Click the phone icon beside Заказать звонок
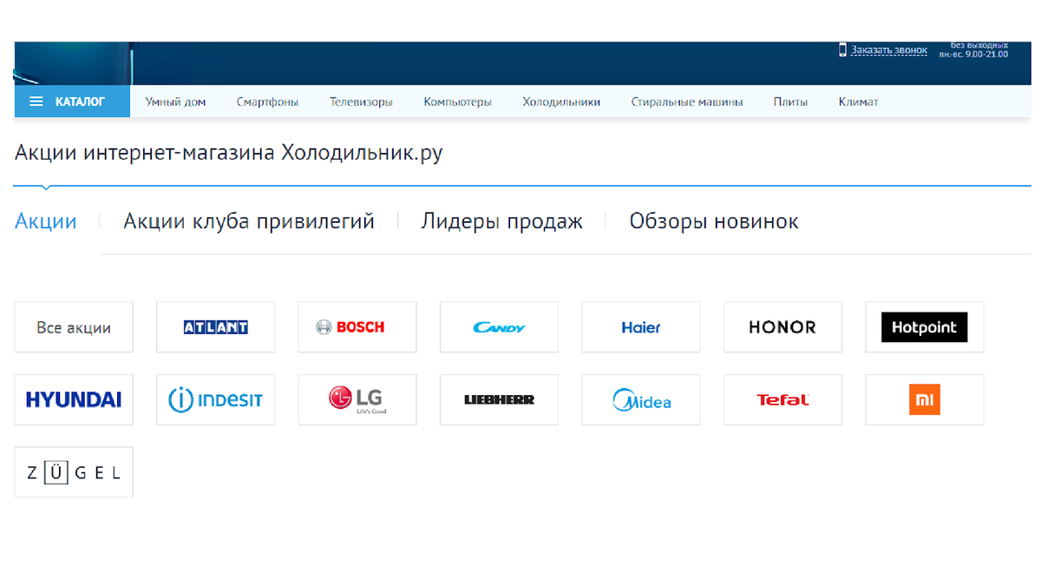The height and width of the screenshot is (586, 1041). 842,50
